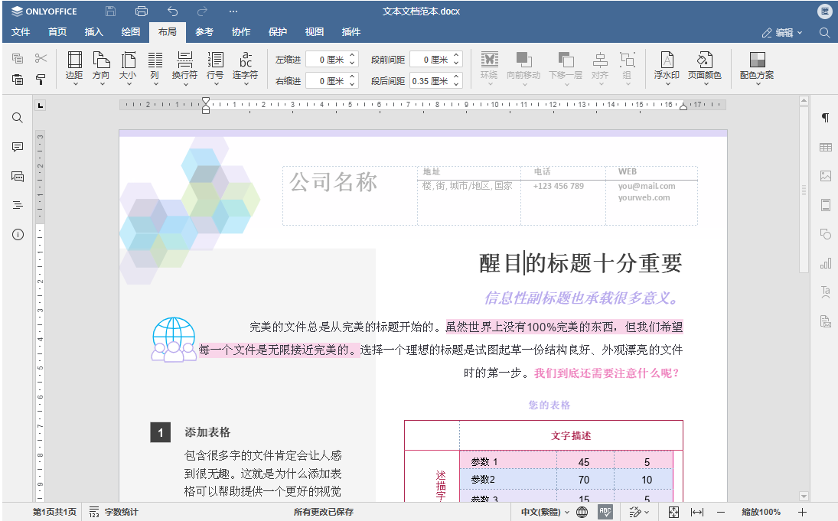
Task: Undo the last action
Action: tap(173, 11)
